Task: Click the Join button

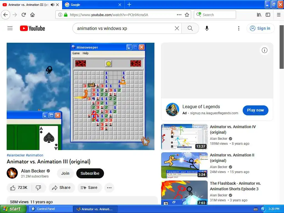Action: (x=65, y=173)
